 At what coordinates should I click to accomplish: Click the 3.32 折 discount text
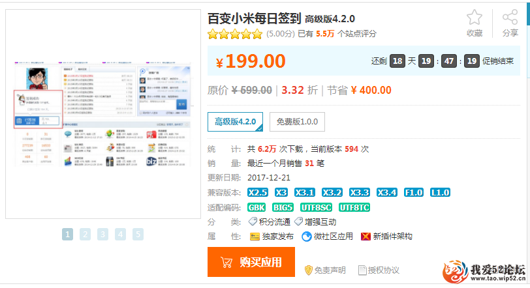(x=300, y=91)
